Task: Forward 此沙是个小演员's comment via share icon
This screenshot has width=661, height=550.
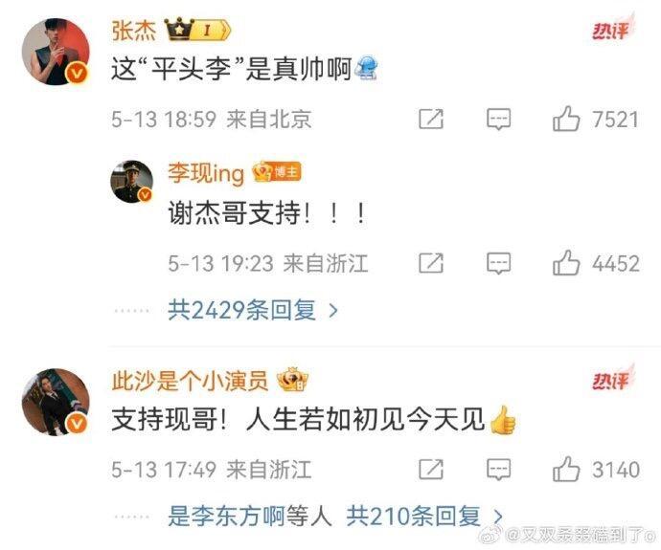Action: coord(431,470)
